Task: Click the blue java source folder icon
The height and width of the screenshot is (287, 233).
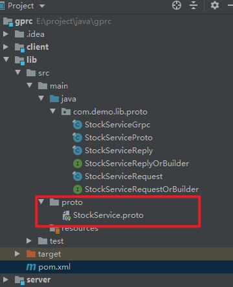Action: (54, 99)
